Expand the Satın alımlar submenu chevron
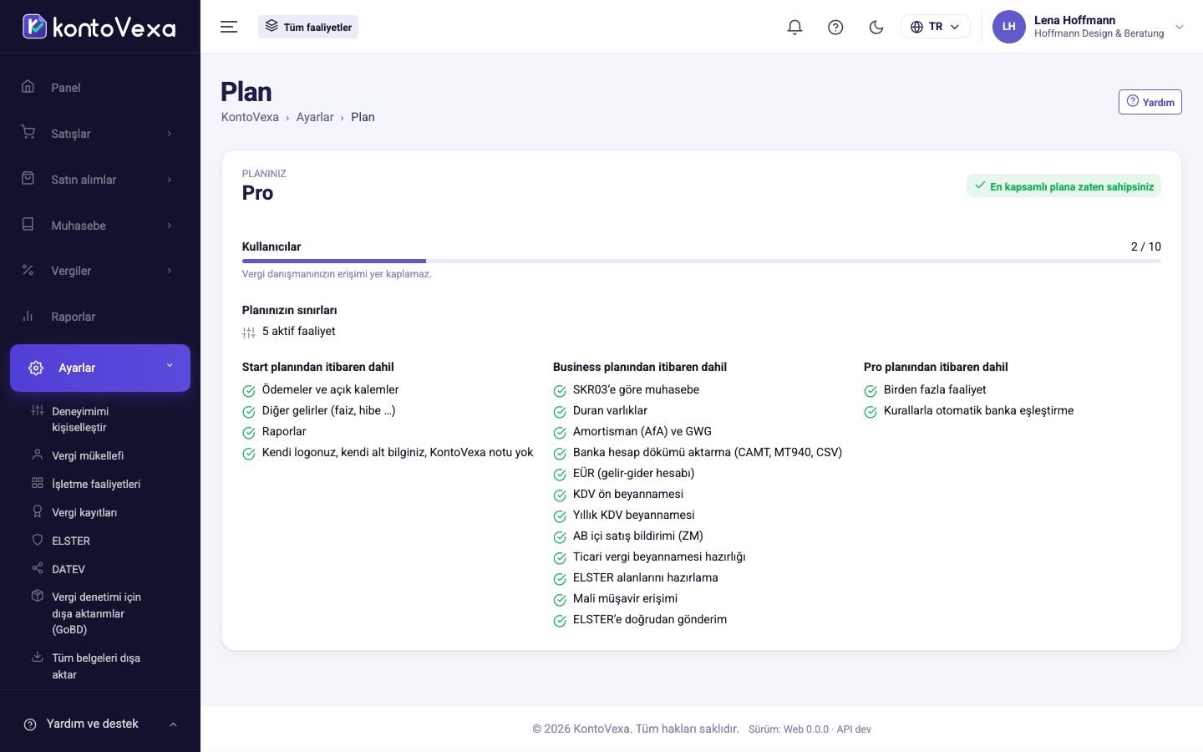The height and width of the screenshot is (752, 1203). tap(170, 180)
